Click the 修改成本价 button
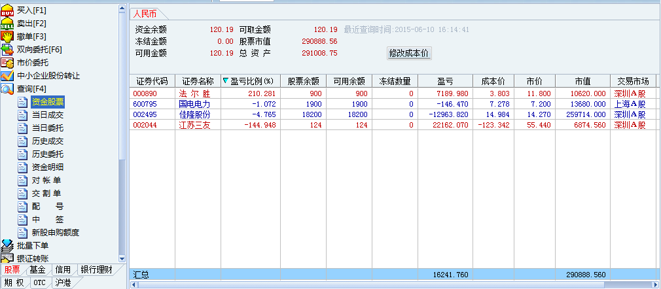The width and height of the screenshot is (661, 289). pyautogui.click(x=409, y=54)
